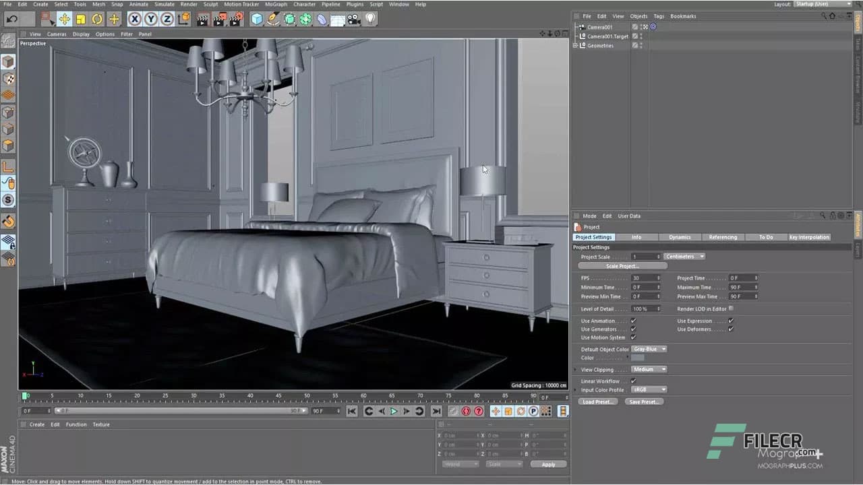Open the Centimeters unit dropdown

[x=684, y=257]
